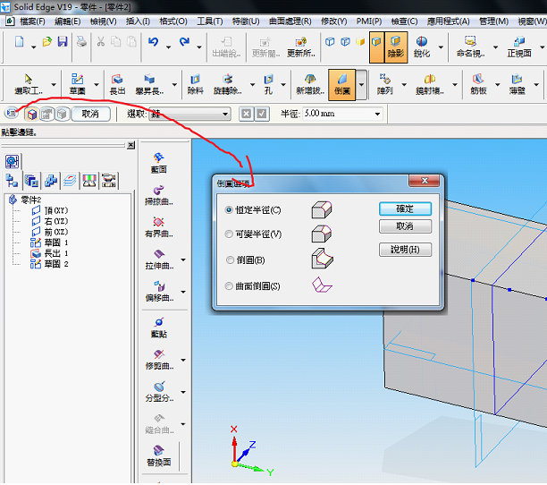Select the 有界曲.. bounded surface tool
The height and width of the screenshot is (485, 547).
click(x=159, y=227)
